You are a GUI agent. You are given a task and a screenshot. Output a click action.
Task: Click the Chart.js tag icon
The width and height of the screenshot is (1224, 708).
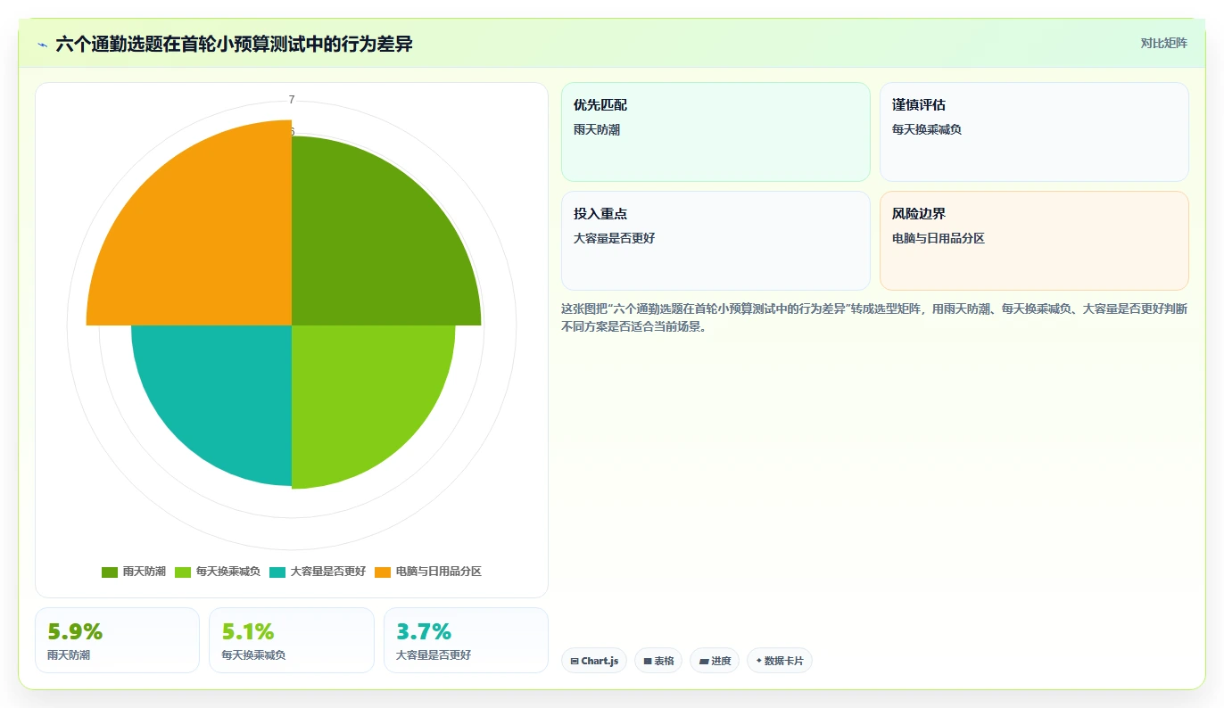575,662
